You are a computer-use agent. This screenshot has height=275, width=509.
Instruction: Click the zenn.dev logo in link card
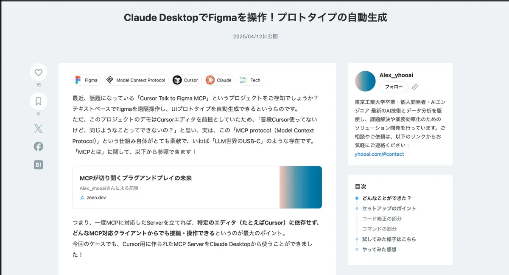[x=82, y=197]
